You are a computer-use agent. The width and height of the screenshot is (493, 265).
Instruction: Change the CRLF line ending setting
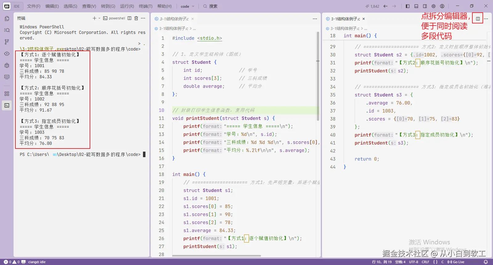(426, 262)
